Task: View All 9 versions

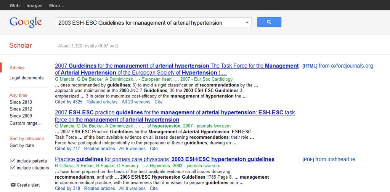Action: tap(132, 189)
